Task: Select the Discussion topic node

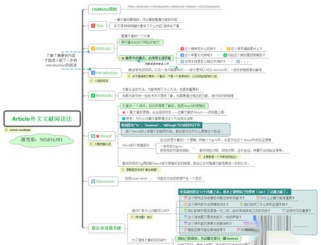Action: 103,182
